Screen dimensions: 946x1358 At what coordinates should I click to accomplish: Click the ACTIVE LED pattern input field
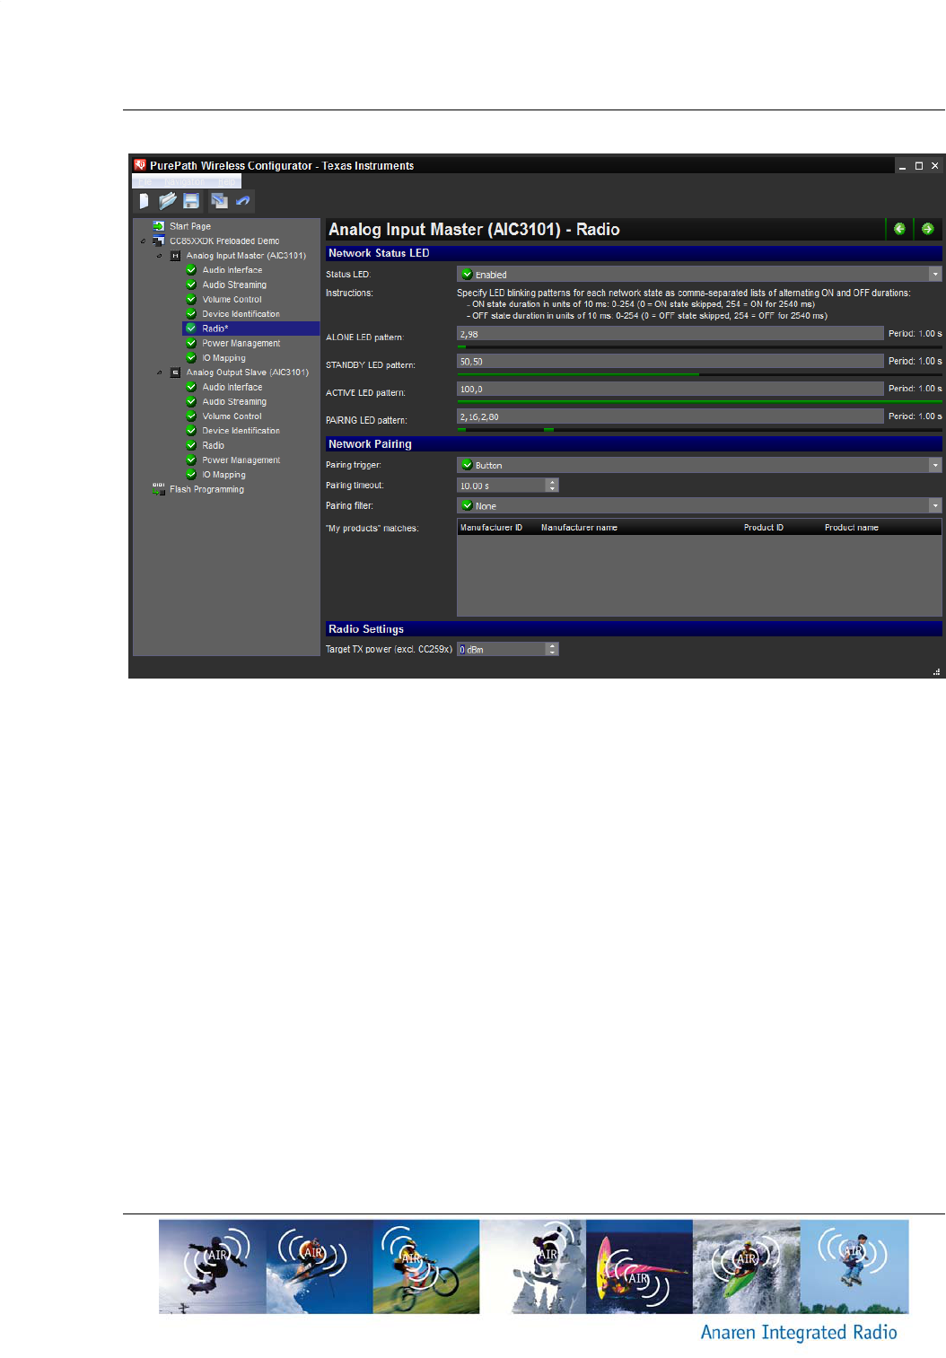[670, 389]
